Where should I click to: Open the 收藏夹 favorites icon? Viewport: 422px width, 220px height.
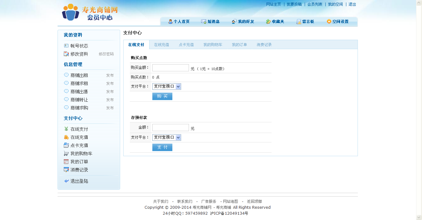[x=268, y=22]
